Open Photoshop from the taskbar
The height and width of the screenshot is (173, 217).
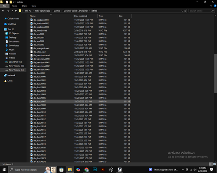coord(95,170)
